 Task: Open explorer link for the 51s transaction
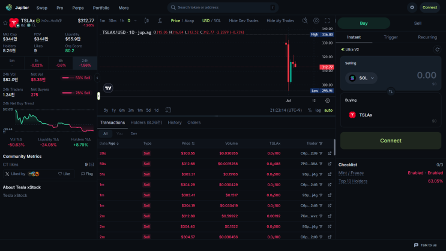(x=330, y=174)
